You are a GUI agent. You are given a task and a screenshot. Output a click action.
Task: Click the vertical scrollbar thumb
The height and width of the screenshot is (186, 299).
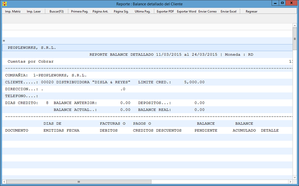click(x=294, y=37)
